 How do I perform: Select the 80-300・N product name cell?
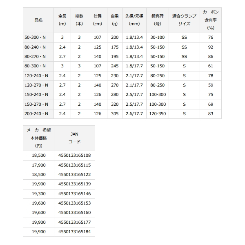[x=38, y=66]
